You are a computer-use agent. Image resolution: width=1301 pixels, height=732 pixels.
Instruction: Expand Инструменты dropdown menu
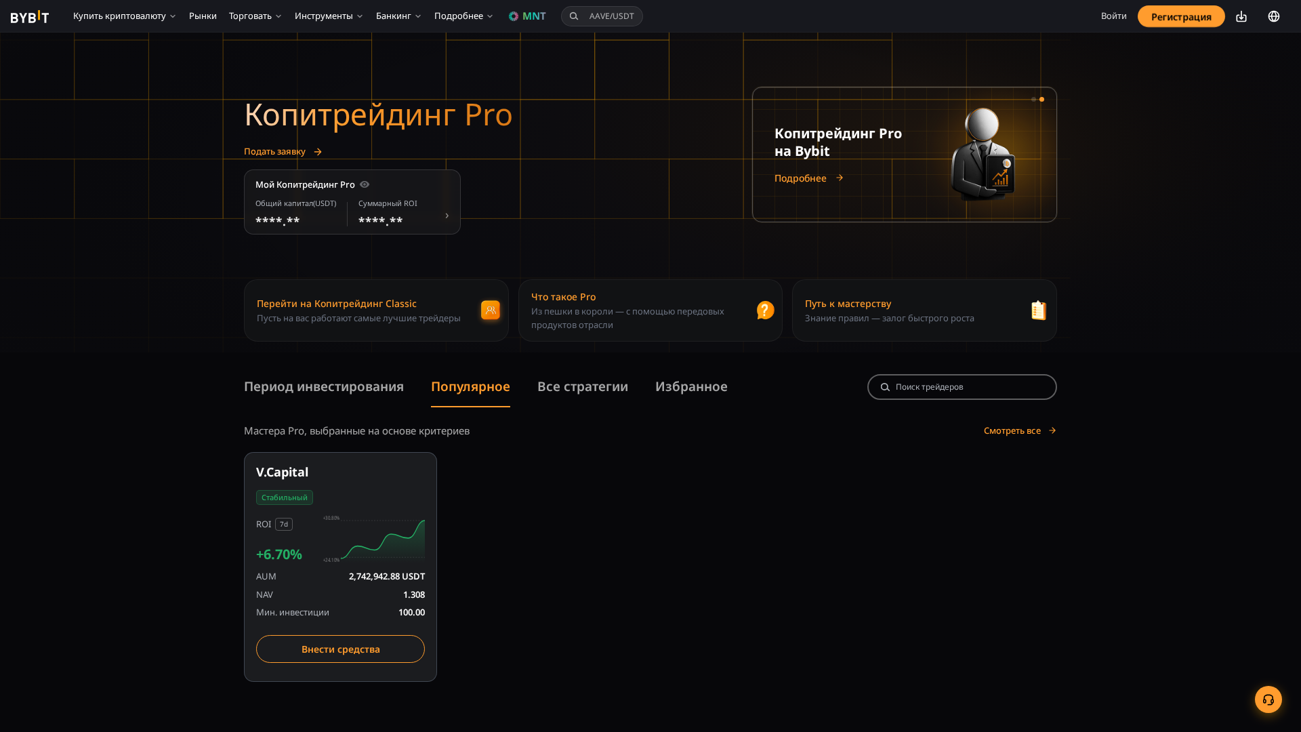(x=329, y=16)
